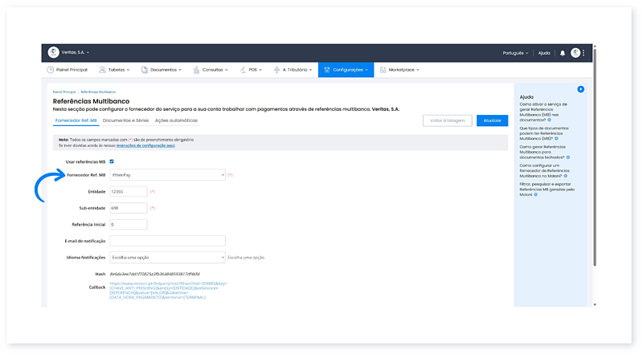Click the user profile avatar

[x=575, y=52]
